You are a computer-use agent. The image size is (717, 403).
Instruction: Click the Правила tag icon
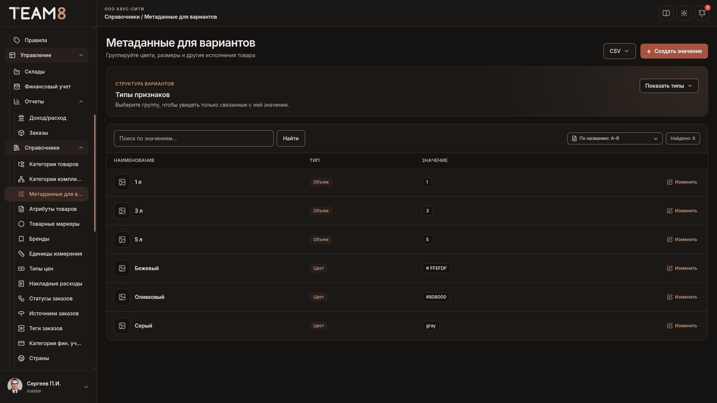point(17,40)
